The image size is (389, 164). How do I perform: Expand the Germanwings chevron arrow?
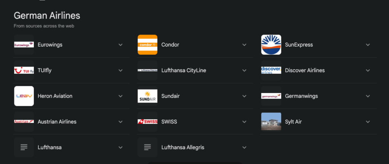[368, 96]
